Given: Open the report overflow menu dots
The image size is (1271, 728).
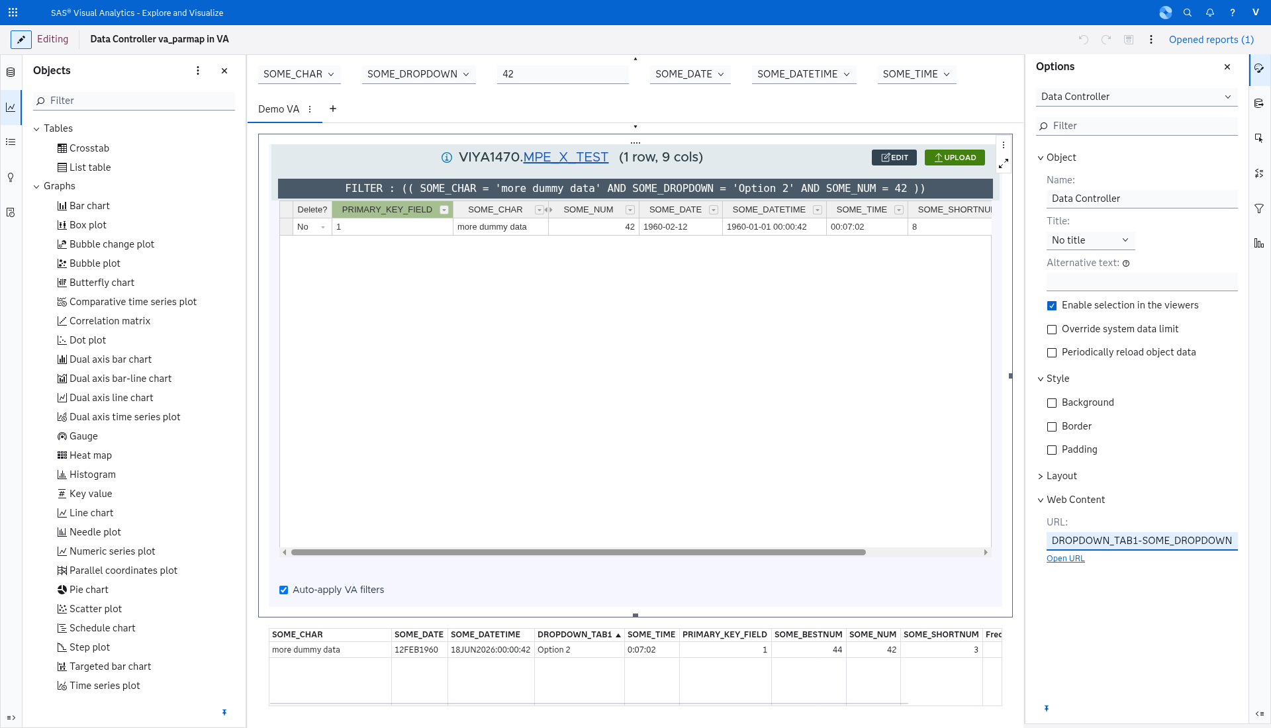Looking at the screenshot, I should pyautogui.click(x=1151, y=40).
